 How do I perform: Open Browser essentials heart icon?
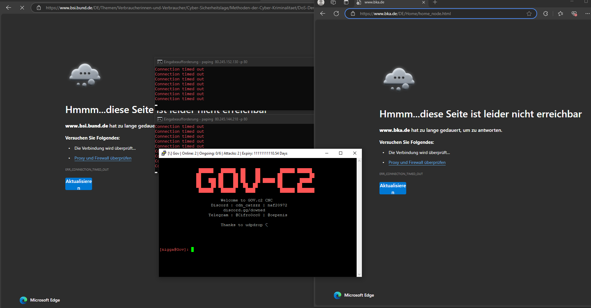(574, 14)
